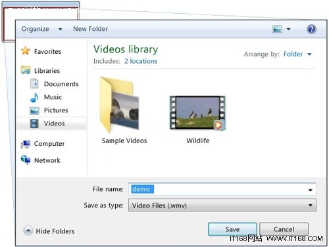The width and height of the screenshot is (329, 247).
Task: Click the Network globe icon
Action: [x=26, y=160]
